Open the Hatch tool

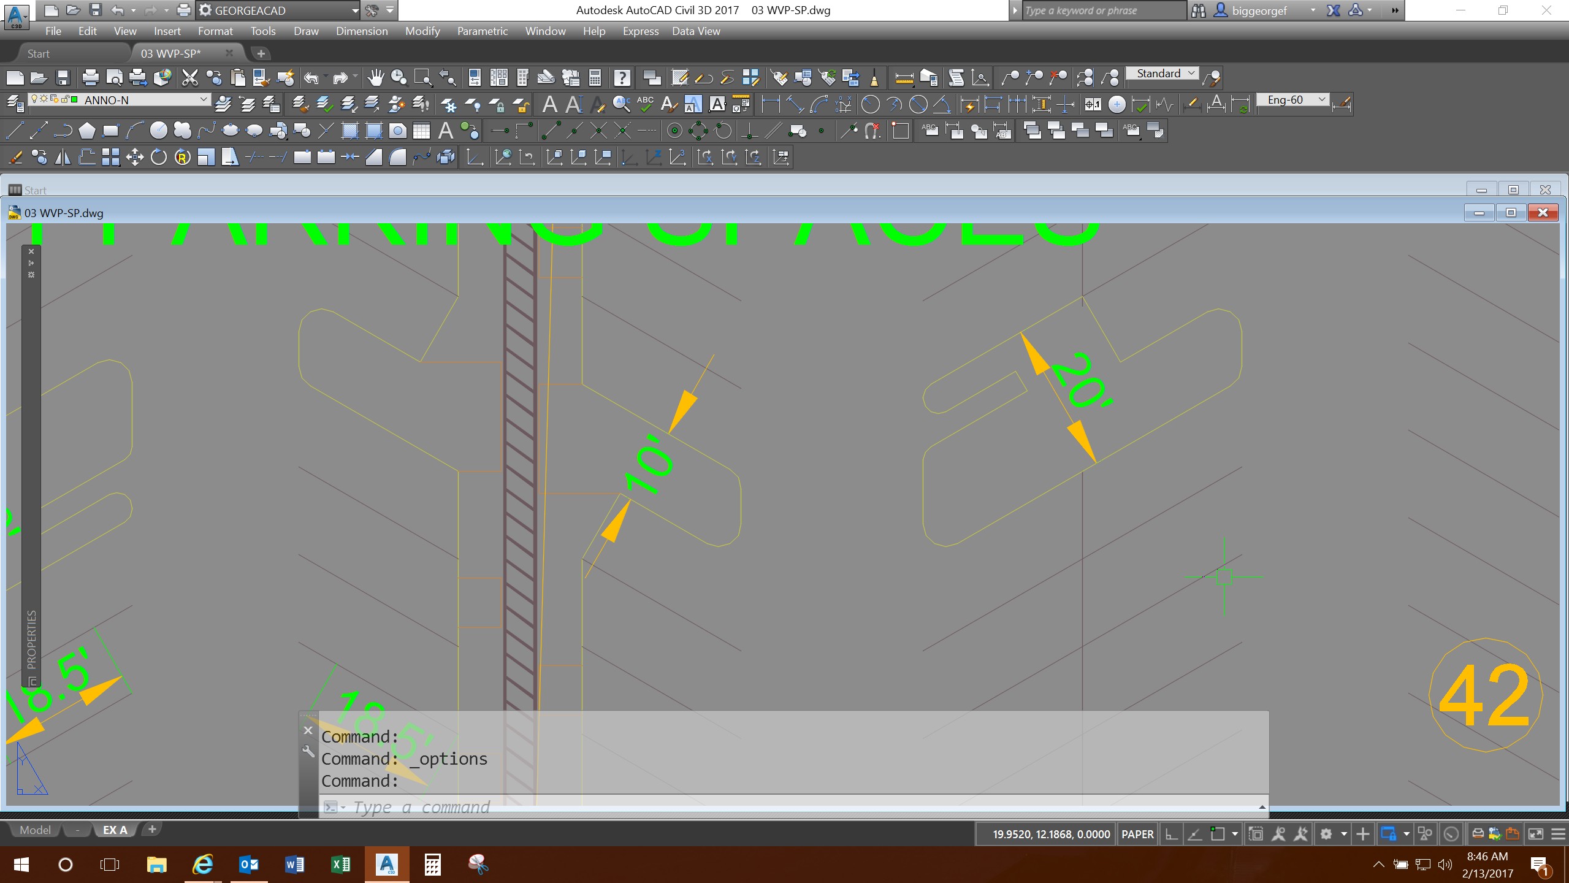tap(349, 131)
